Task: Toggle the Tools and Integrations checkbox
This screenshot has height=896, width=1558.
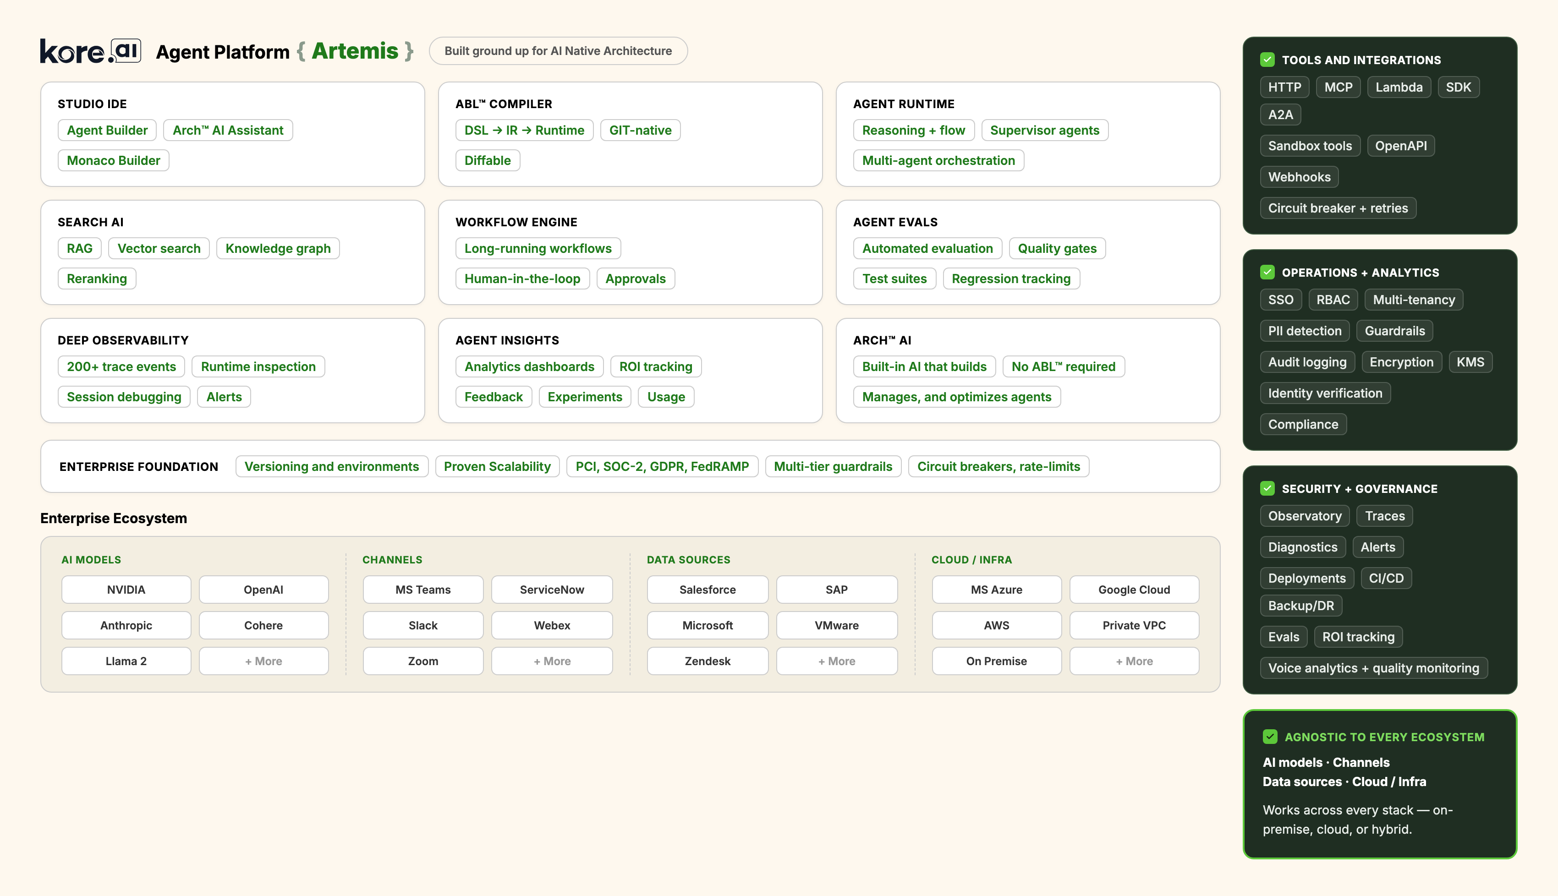Action: point(1267,60)
